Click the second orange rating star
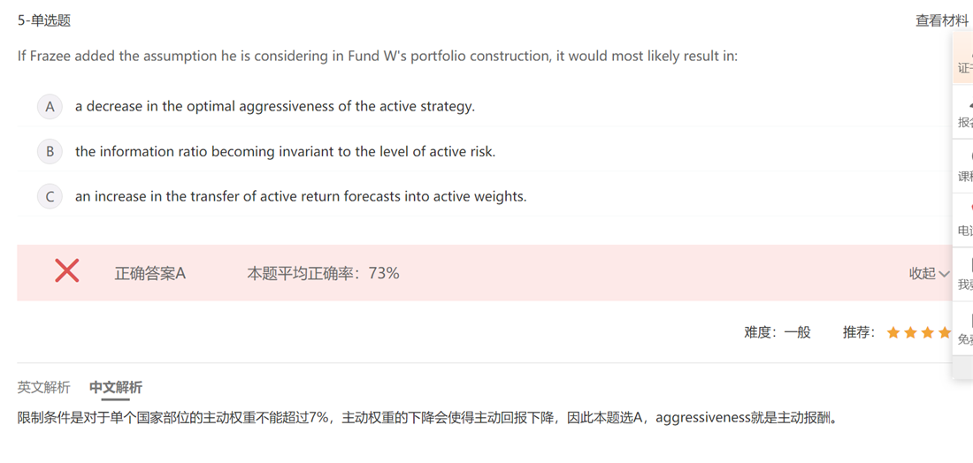 910,333
